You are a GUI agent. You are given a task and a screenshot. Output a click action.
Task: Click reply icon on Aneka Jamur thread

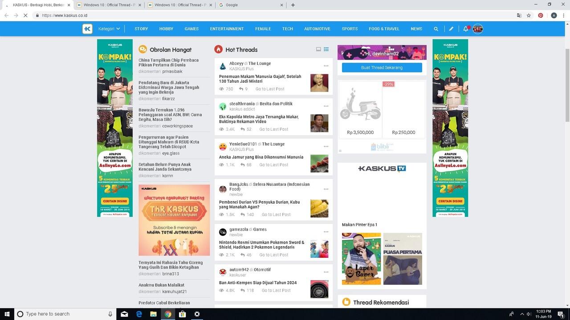(x=243, y=165)
